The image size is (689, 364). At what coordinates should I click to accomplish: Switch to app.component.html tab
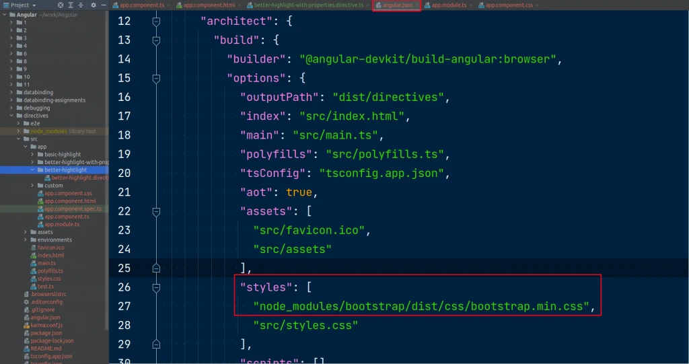pyautogui.click(x=209, y=5)
